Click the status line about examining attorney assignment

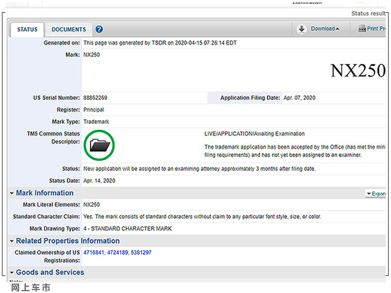(199, 168)
